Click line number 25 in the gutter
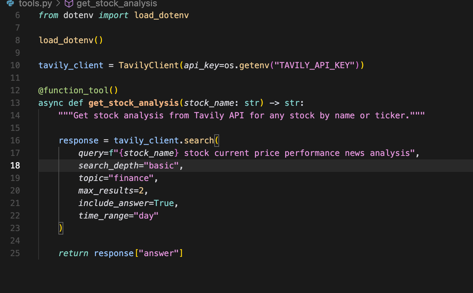 pos(15,253)
